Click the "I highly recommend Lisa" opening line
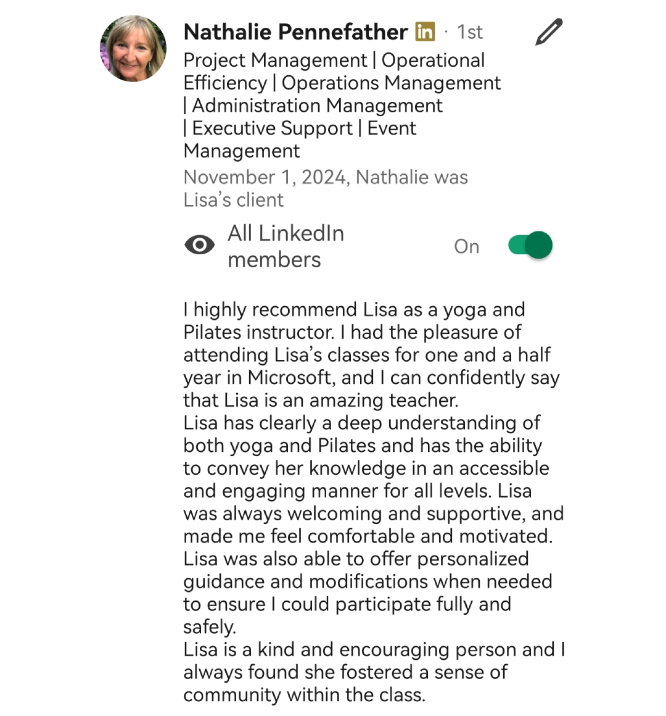 (x=354, y=309)
